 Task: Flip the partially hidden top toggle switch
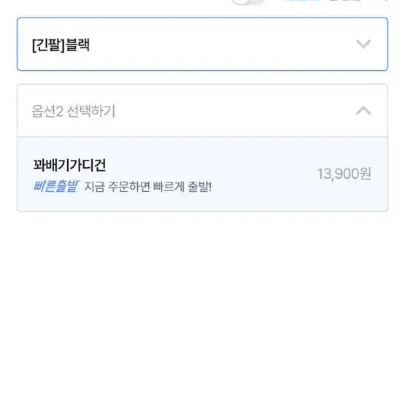point(249,1)
